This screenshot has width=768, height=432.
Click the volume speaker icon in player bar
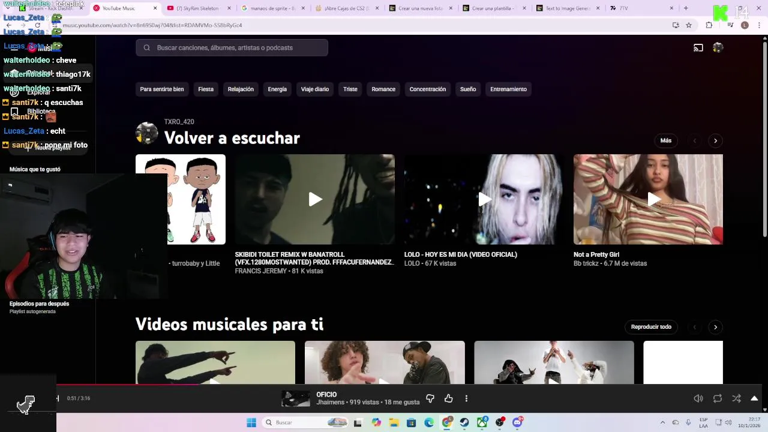pos(698,398)
